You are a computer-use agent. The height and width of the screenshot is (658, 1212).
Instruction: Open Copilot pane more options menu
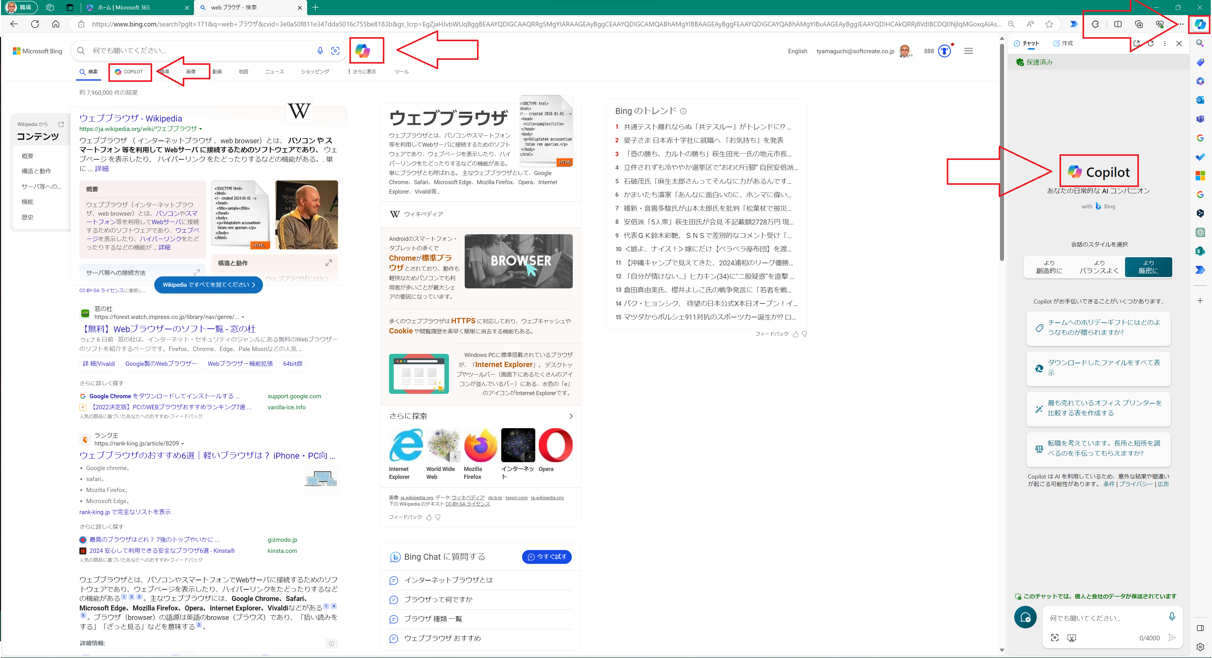(x=1165, y=43)
